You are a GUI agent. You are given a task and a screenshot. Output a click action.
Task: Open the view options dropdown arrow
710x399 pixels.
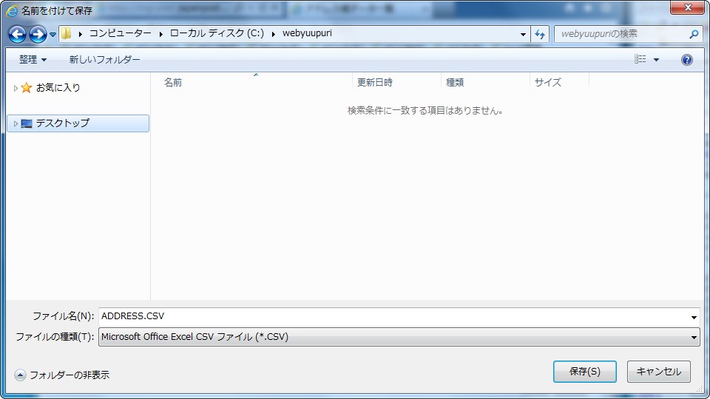656,60
